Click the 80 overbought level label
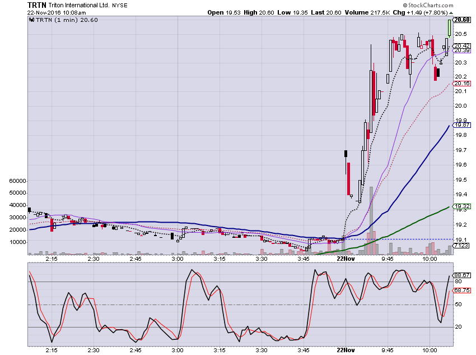The height and width of the screenshot is (355, 476). (x=459, y=282)
